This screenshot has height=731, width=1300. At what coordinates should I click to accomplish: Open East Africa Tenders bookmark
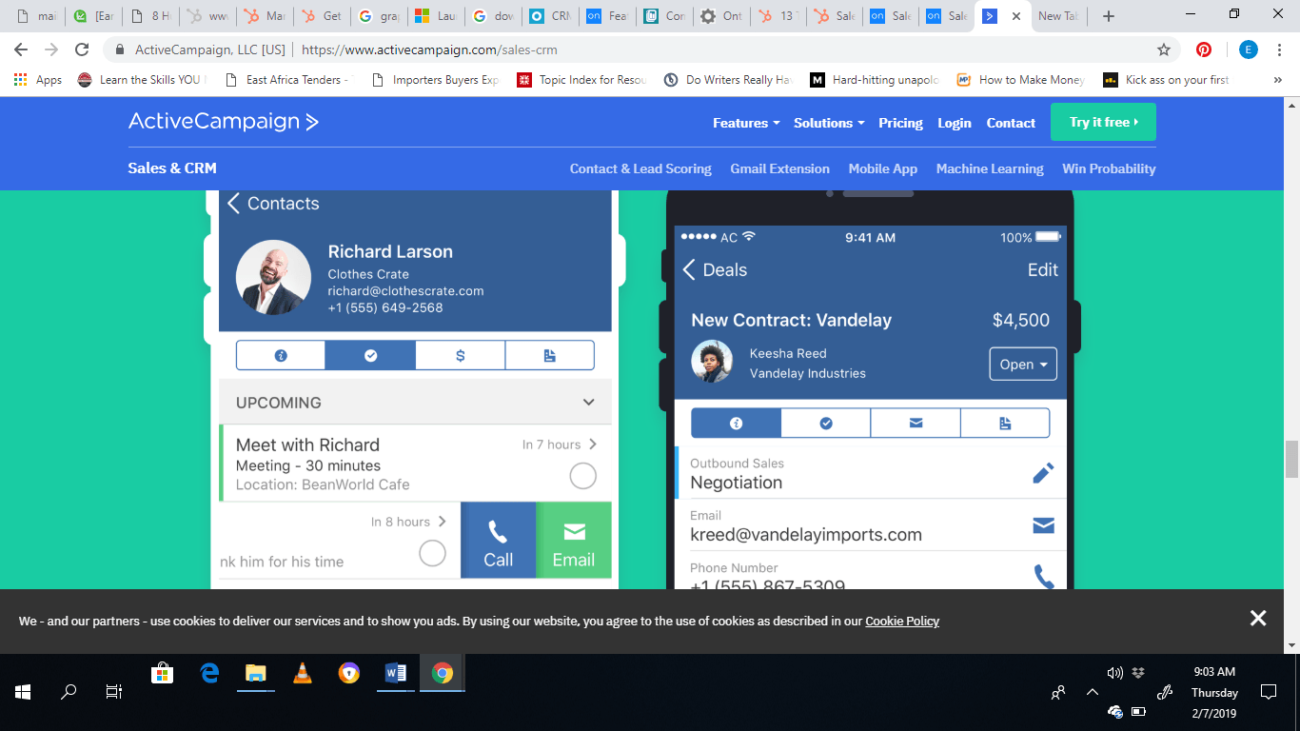(x=286, y=80)
